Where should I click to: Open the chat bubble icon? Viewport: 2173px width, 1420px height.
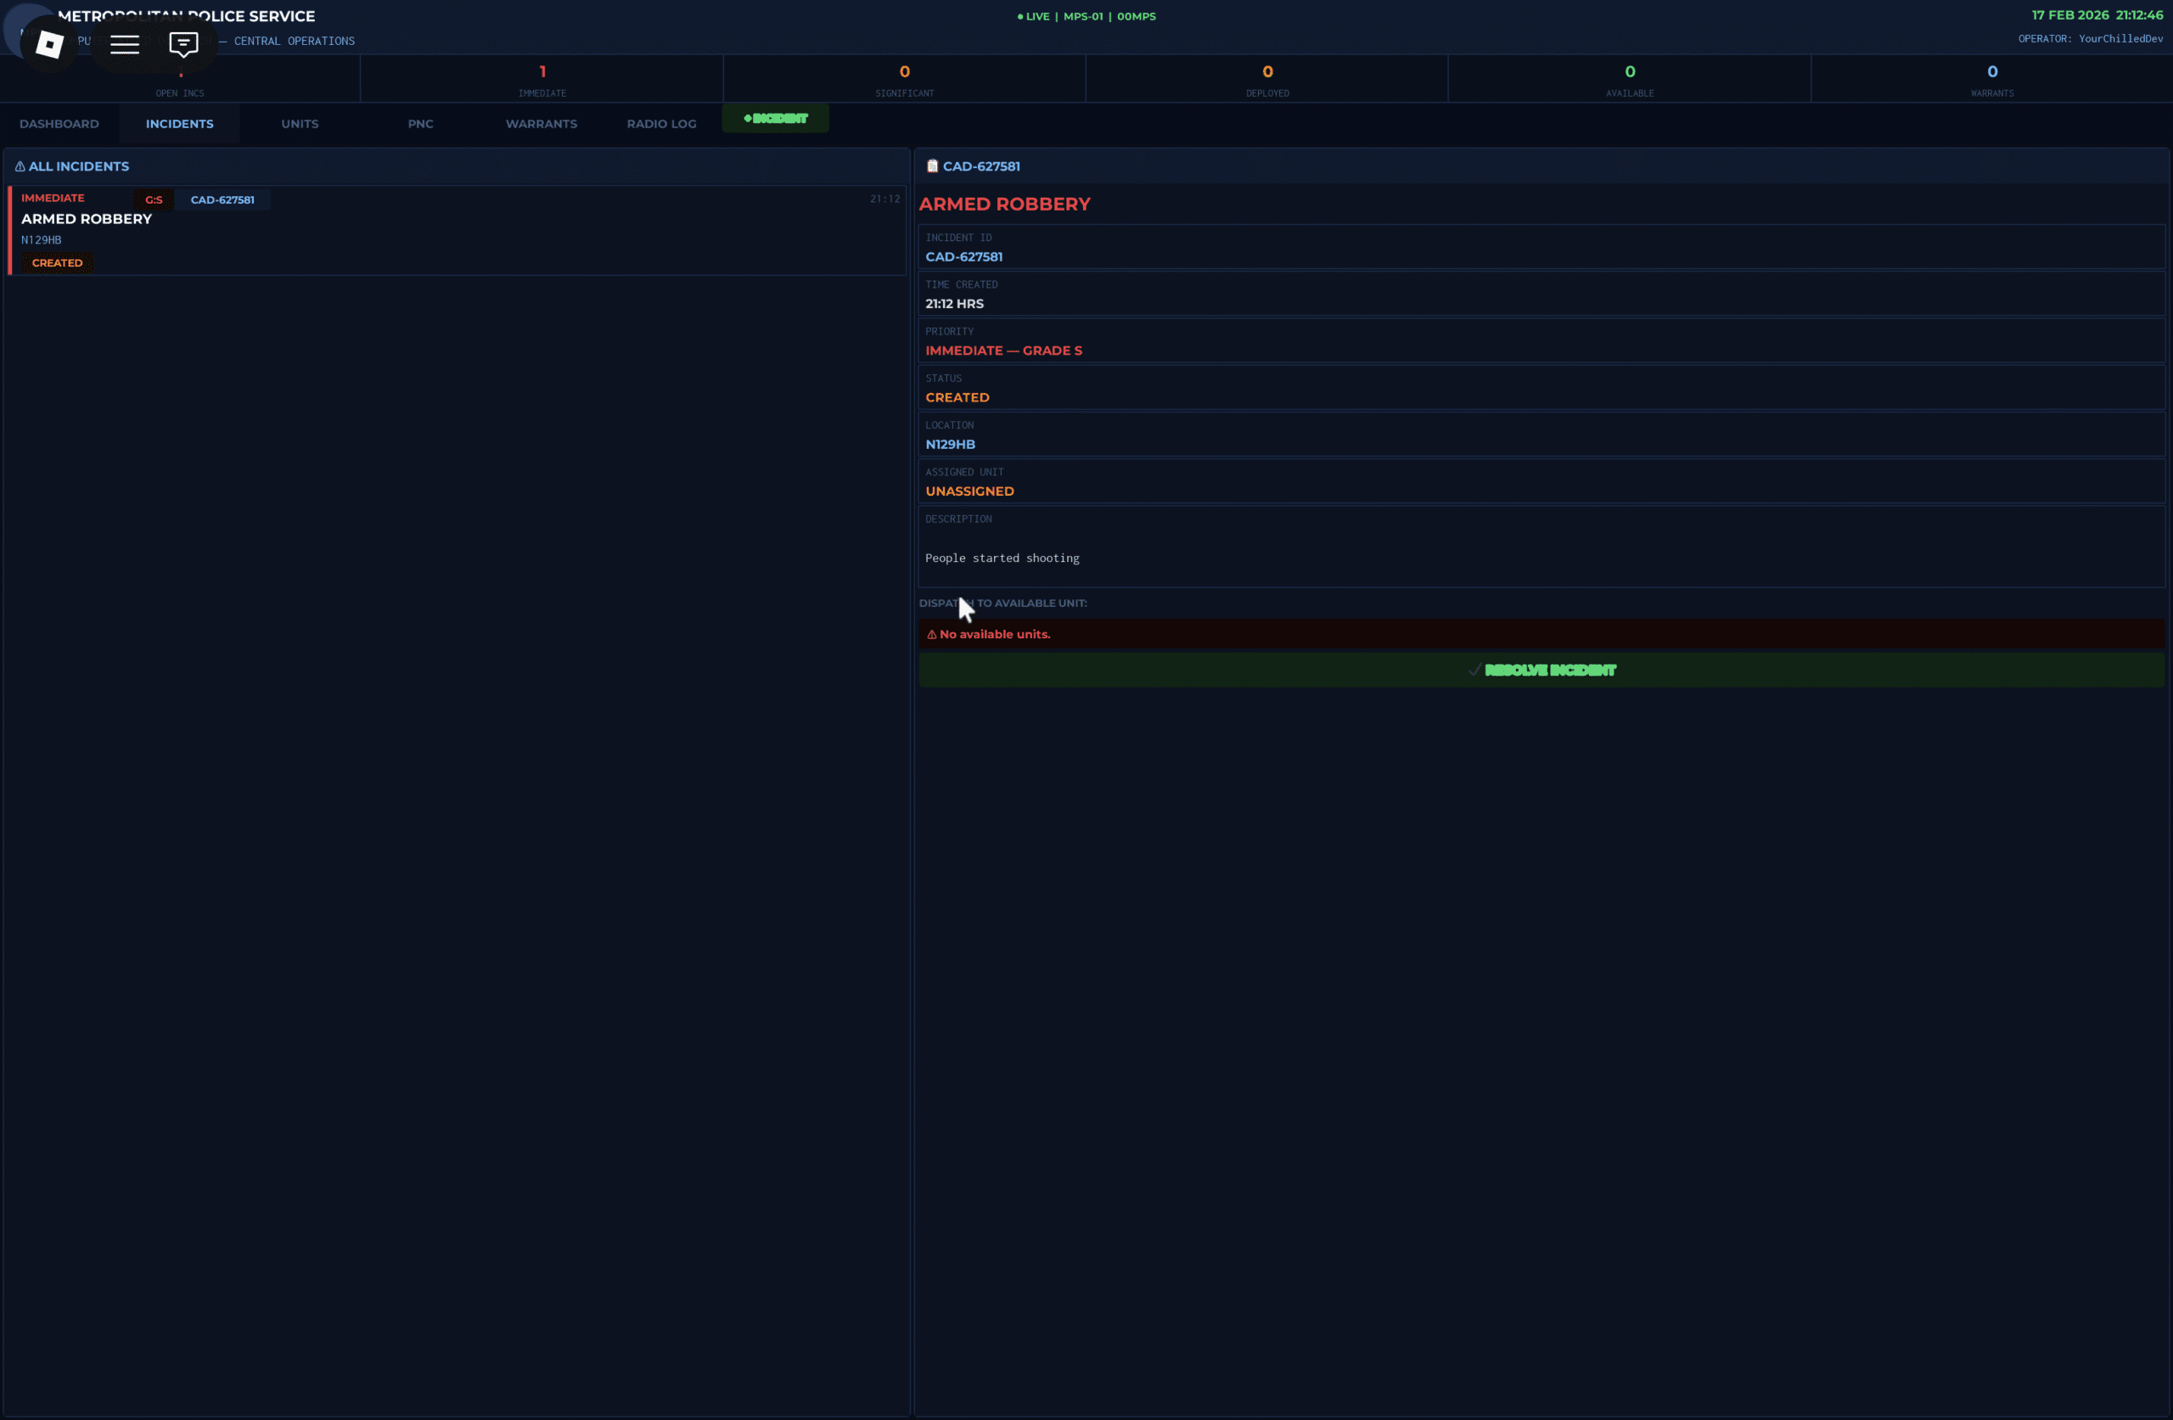point(183,44)
